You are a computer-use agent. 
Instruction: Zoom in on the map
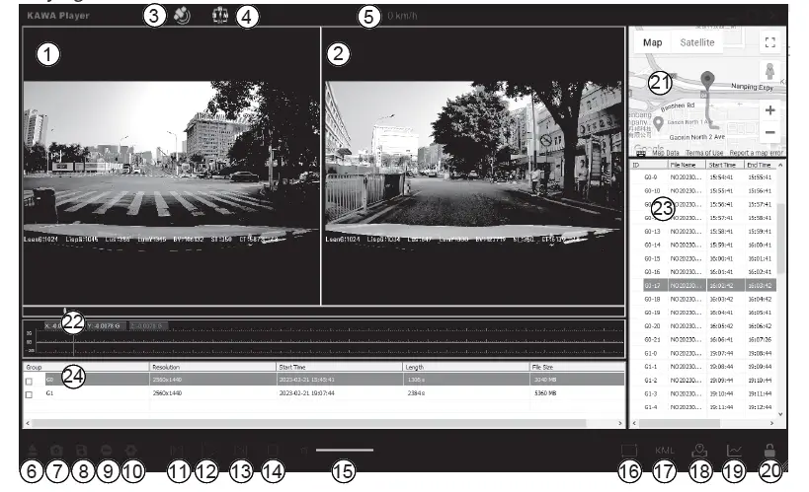click(x=769, y=110)
